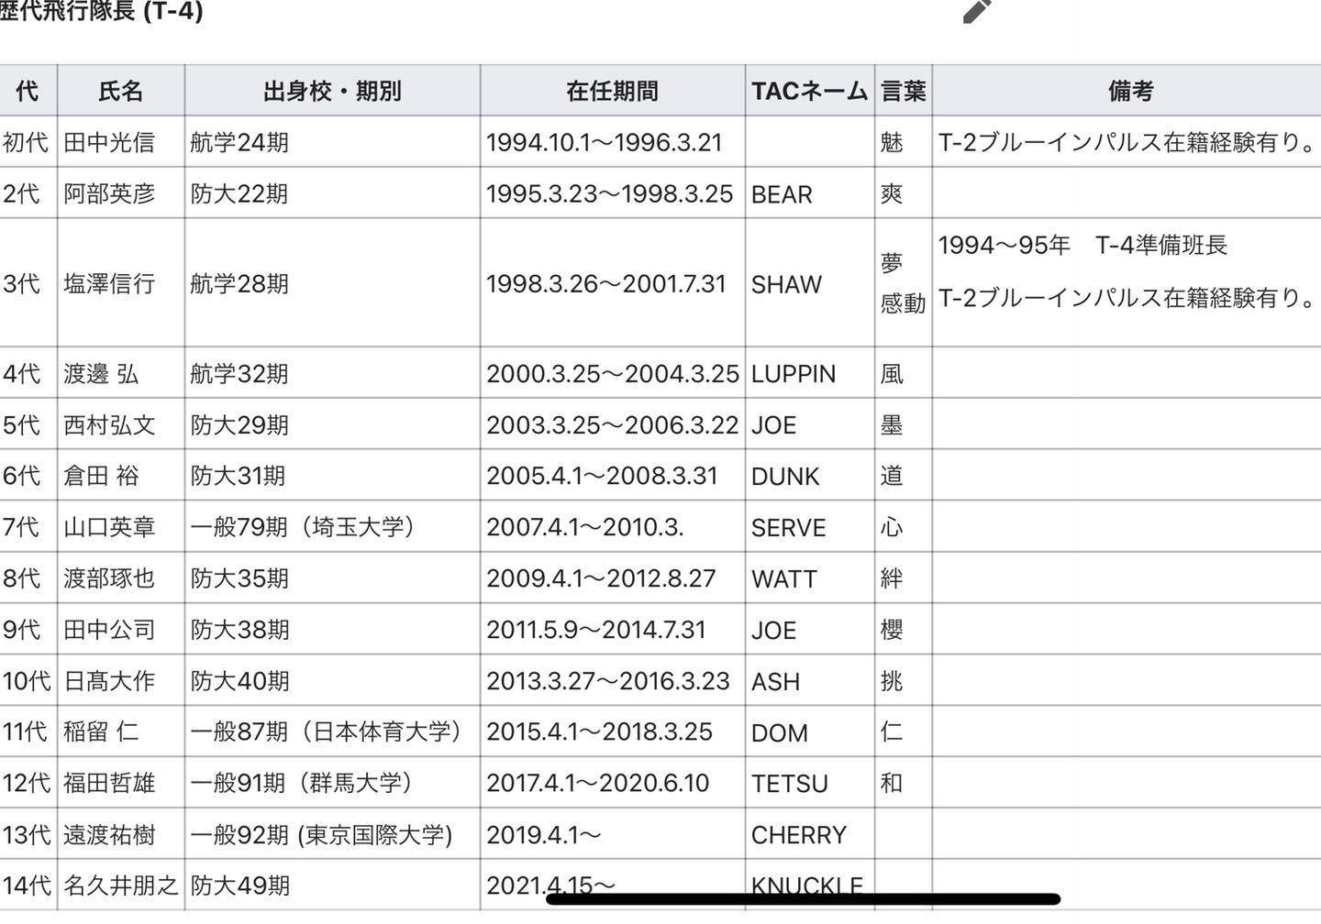The image size is (1321, 924).
Task: Select the TAC name SHAW
Action: 786,284
